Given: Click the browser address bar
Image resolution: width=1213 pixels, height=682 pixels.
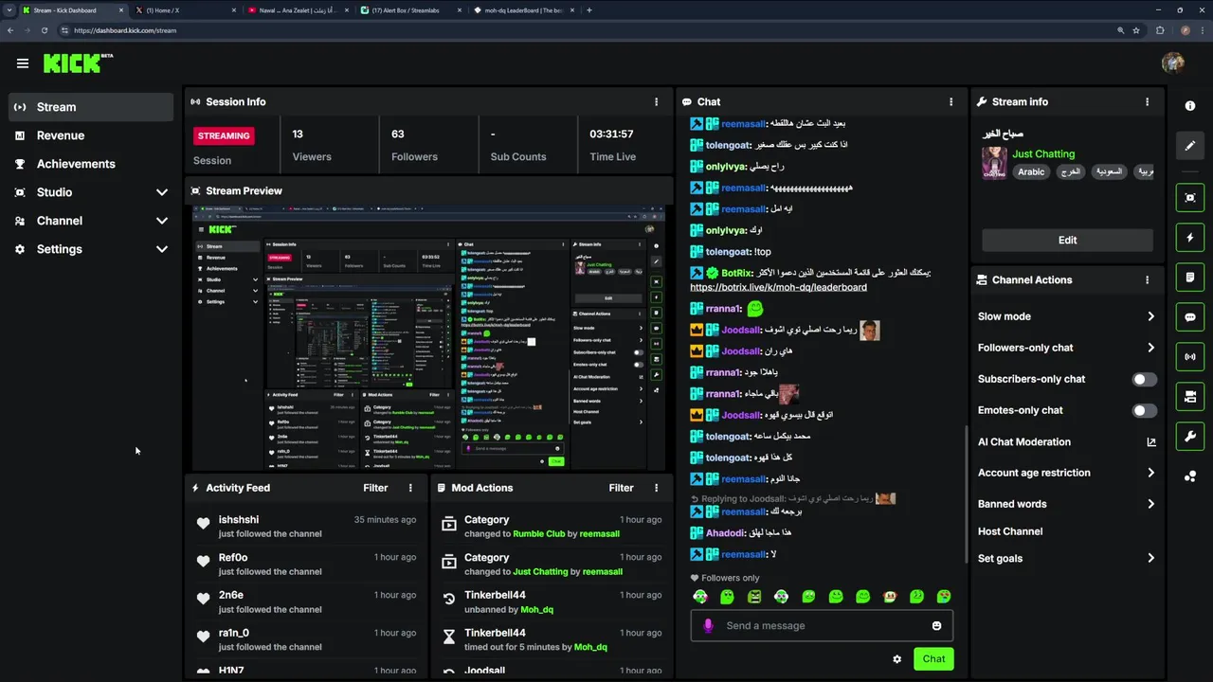Looking at the screenshot, I should point(588,30).
